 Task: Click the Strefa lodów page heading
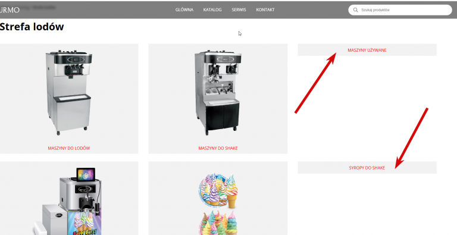(x=32, y=27)
